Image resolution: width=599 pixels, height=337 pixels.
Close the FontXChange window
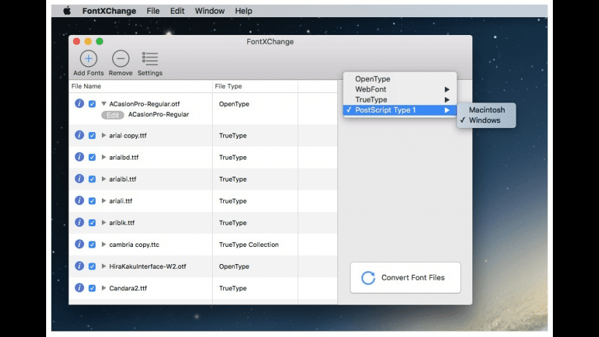[76, 41]
